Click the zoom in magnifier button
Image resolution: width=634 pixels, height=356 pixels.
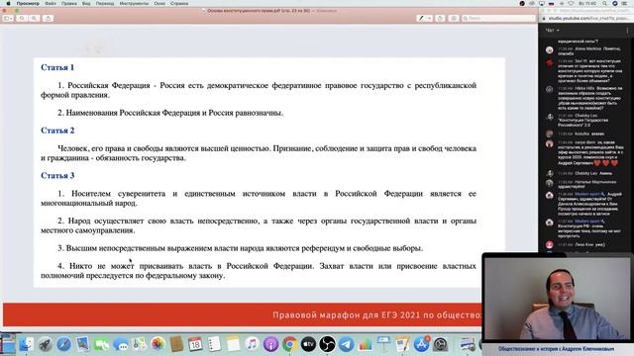click(x=34, y=18)
